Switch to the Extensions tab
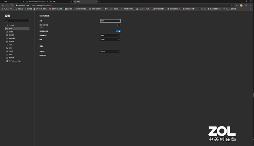 point(61,2)
